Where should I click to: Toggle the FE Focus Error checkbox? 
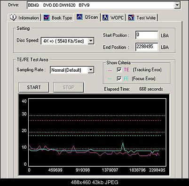coord(119,78)
